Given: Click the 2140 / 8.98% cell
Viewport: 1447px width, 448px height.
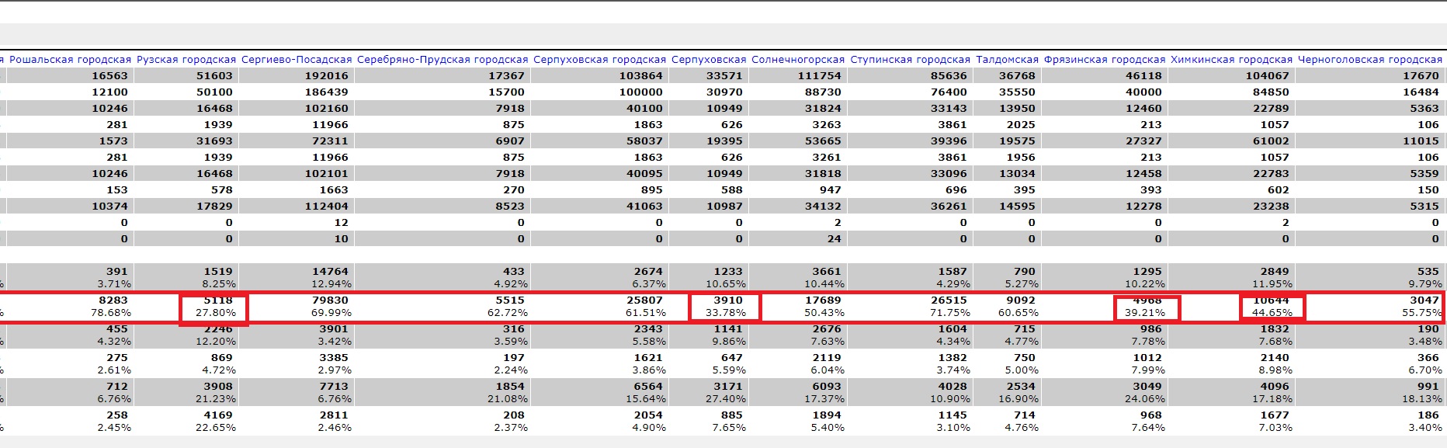Looking at the screenshot, I should coord(1231,363).
